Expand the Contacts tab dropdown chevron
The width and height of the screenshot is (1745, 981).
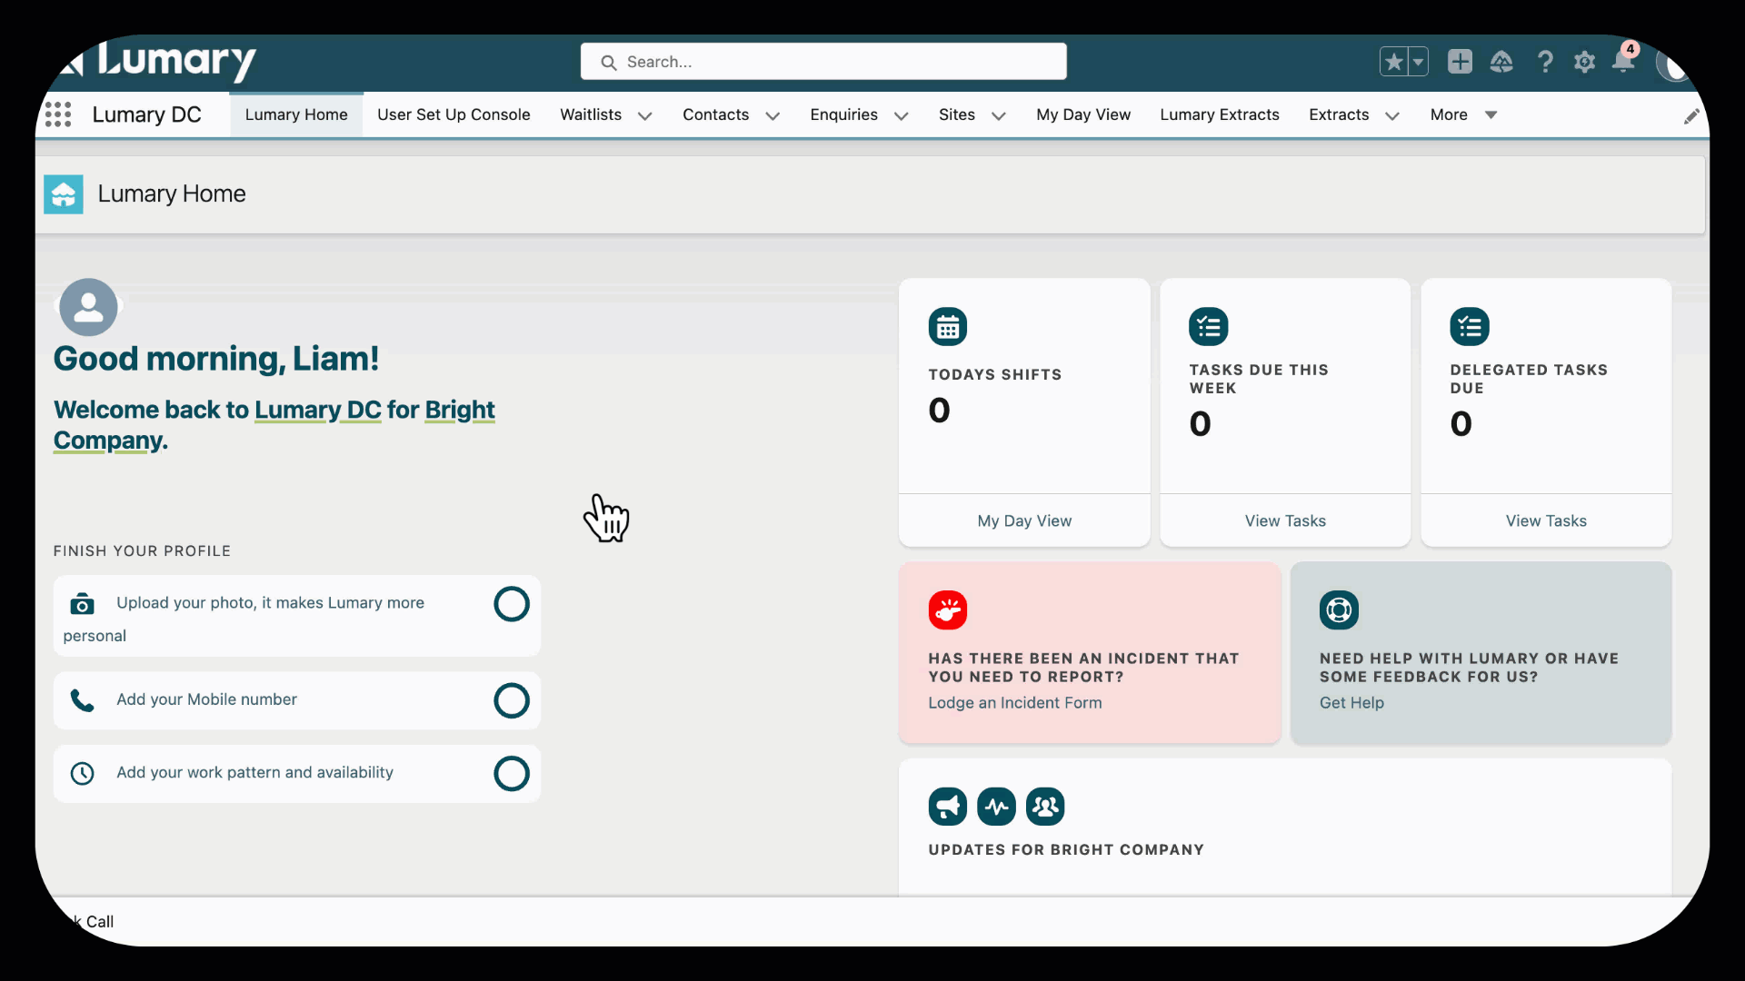[773, 116]
